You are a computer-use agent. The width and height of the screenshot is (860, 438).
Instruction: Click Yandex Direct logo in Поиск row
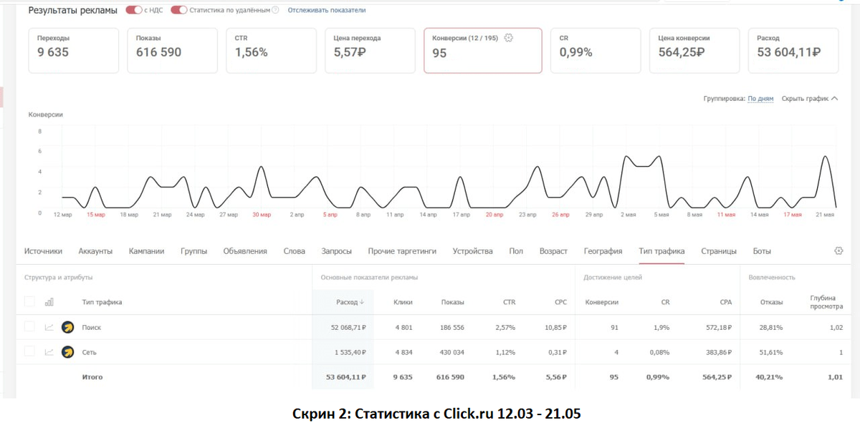click(x=68, y=327)
